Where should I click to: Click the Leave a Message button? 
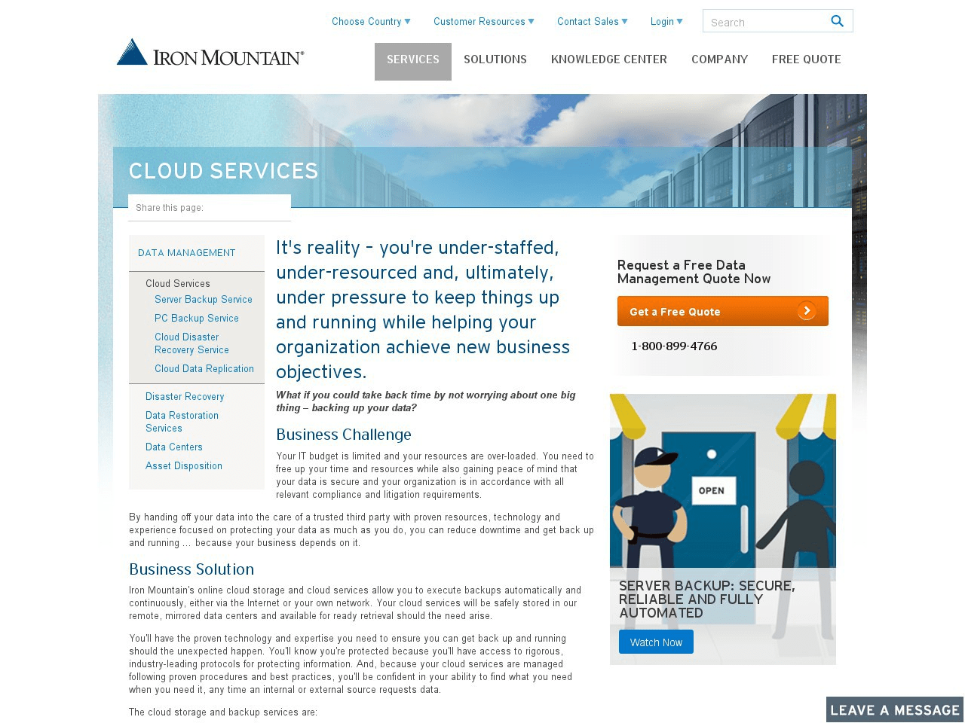point(895,710)
